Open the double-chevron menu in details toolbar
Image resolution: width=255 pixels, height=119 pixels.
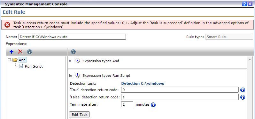tap(73, 52)
